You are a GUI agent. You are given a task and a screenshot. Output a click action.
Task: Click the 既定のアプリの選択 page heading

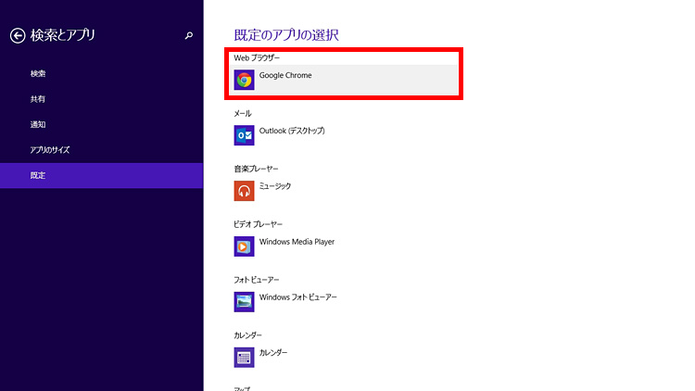click(286, 36)
